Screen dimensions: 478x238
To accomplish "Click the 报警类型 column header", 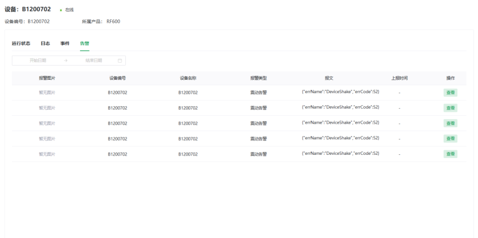I will click(x=258, y=78).
